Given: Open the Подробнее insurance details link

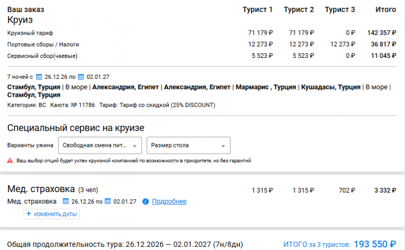Looking at the screenshot, I should coord(169,201).
